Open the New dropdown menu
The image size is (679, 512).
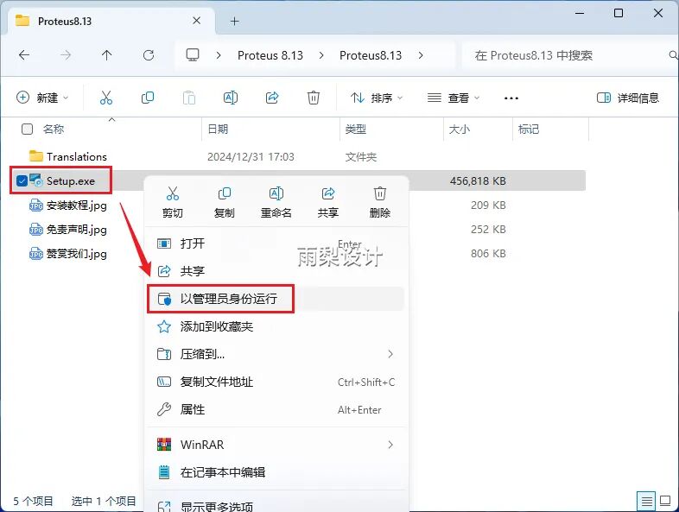point(42,98)
